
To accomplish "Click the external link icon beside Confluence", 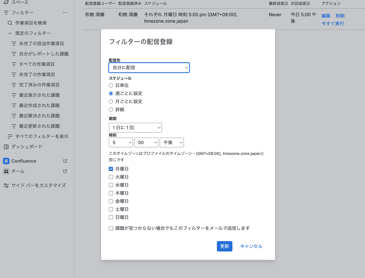I will tap(65, 161).
